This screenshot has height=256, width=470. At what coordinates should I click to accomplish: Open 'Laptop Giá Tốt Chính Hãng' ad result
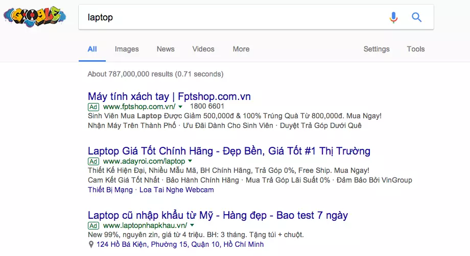pyautogui.click(x=229, y=151)
